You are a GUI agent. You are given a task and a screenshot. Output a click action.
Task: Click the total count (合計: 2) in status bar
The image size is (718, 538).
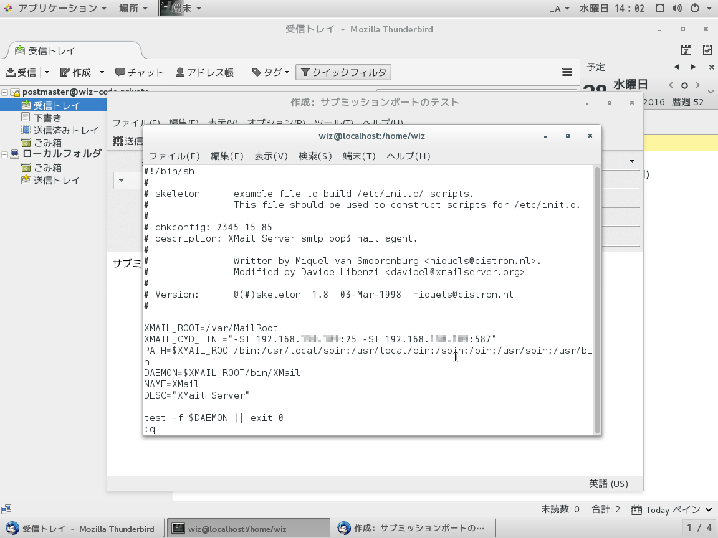605,509
